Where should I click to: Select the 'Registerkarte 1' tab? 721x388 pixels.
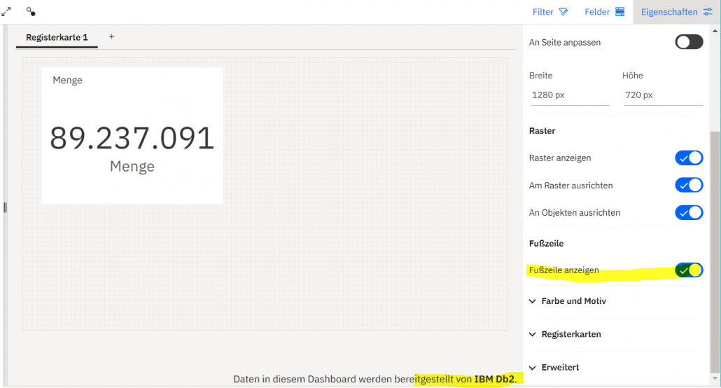[57, 37]
